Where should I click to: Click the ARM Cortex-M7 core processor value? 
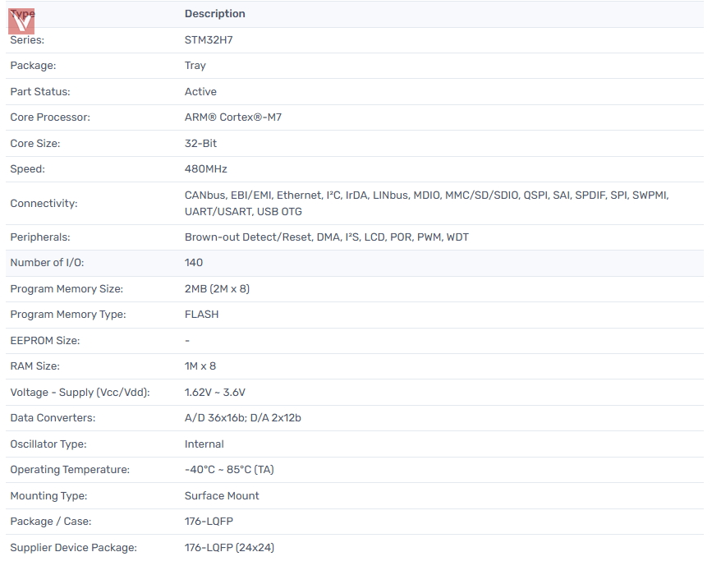[x=232, y=117]
